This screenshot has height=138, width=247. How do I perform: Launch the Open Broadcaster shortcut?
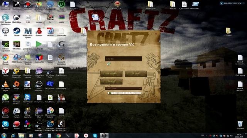[39, 126]
